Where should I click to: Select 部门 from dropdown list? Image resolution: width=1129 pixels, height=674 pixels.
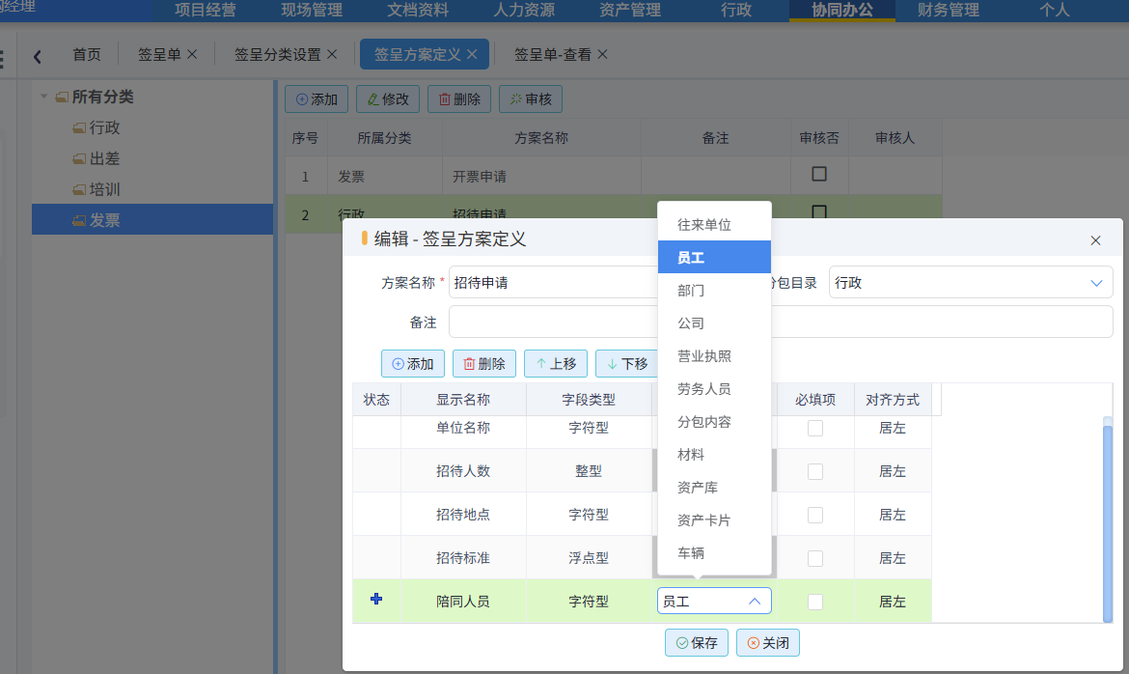[x=714, y=291]
